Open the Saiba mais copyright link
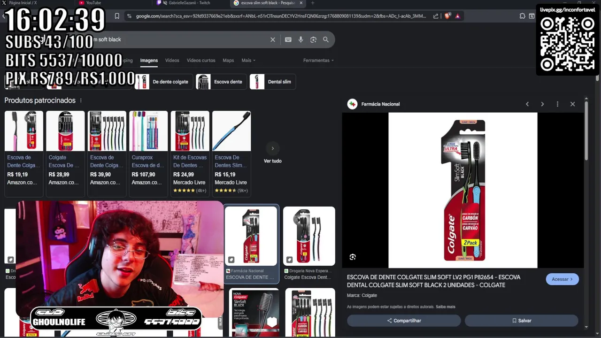The width and height of the screenshot is (601, 338). click(x=446, y=307)
